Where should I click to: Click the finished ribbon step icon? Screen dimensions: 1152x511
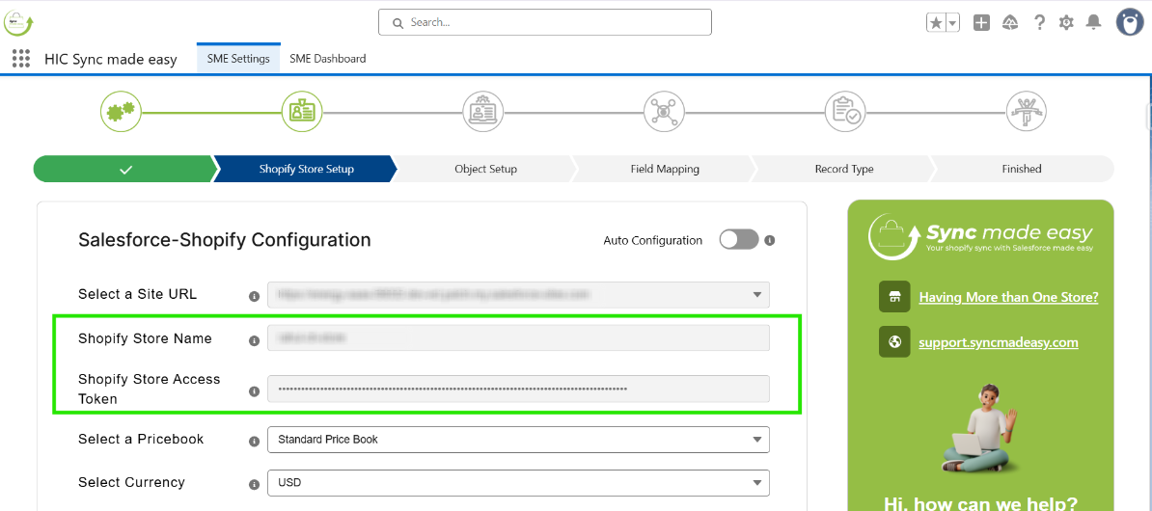(x=1027, y=112)
